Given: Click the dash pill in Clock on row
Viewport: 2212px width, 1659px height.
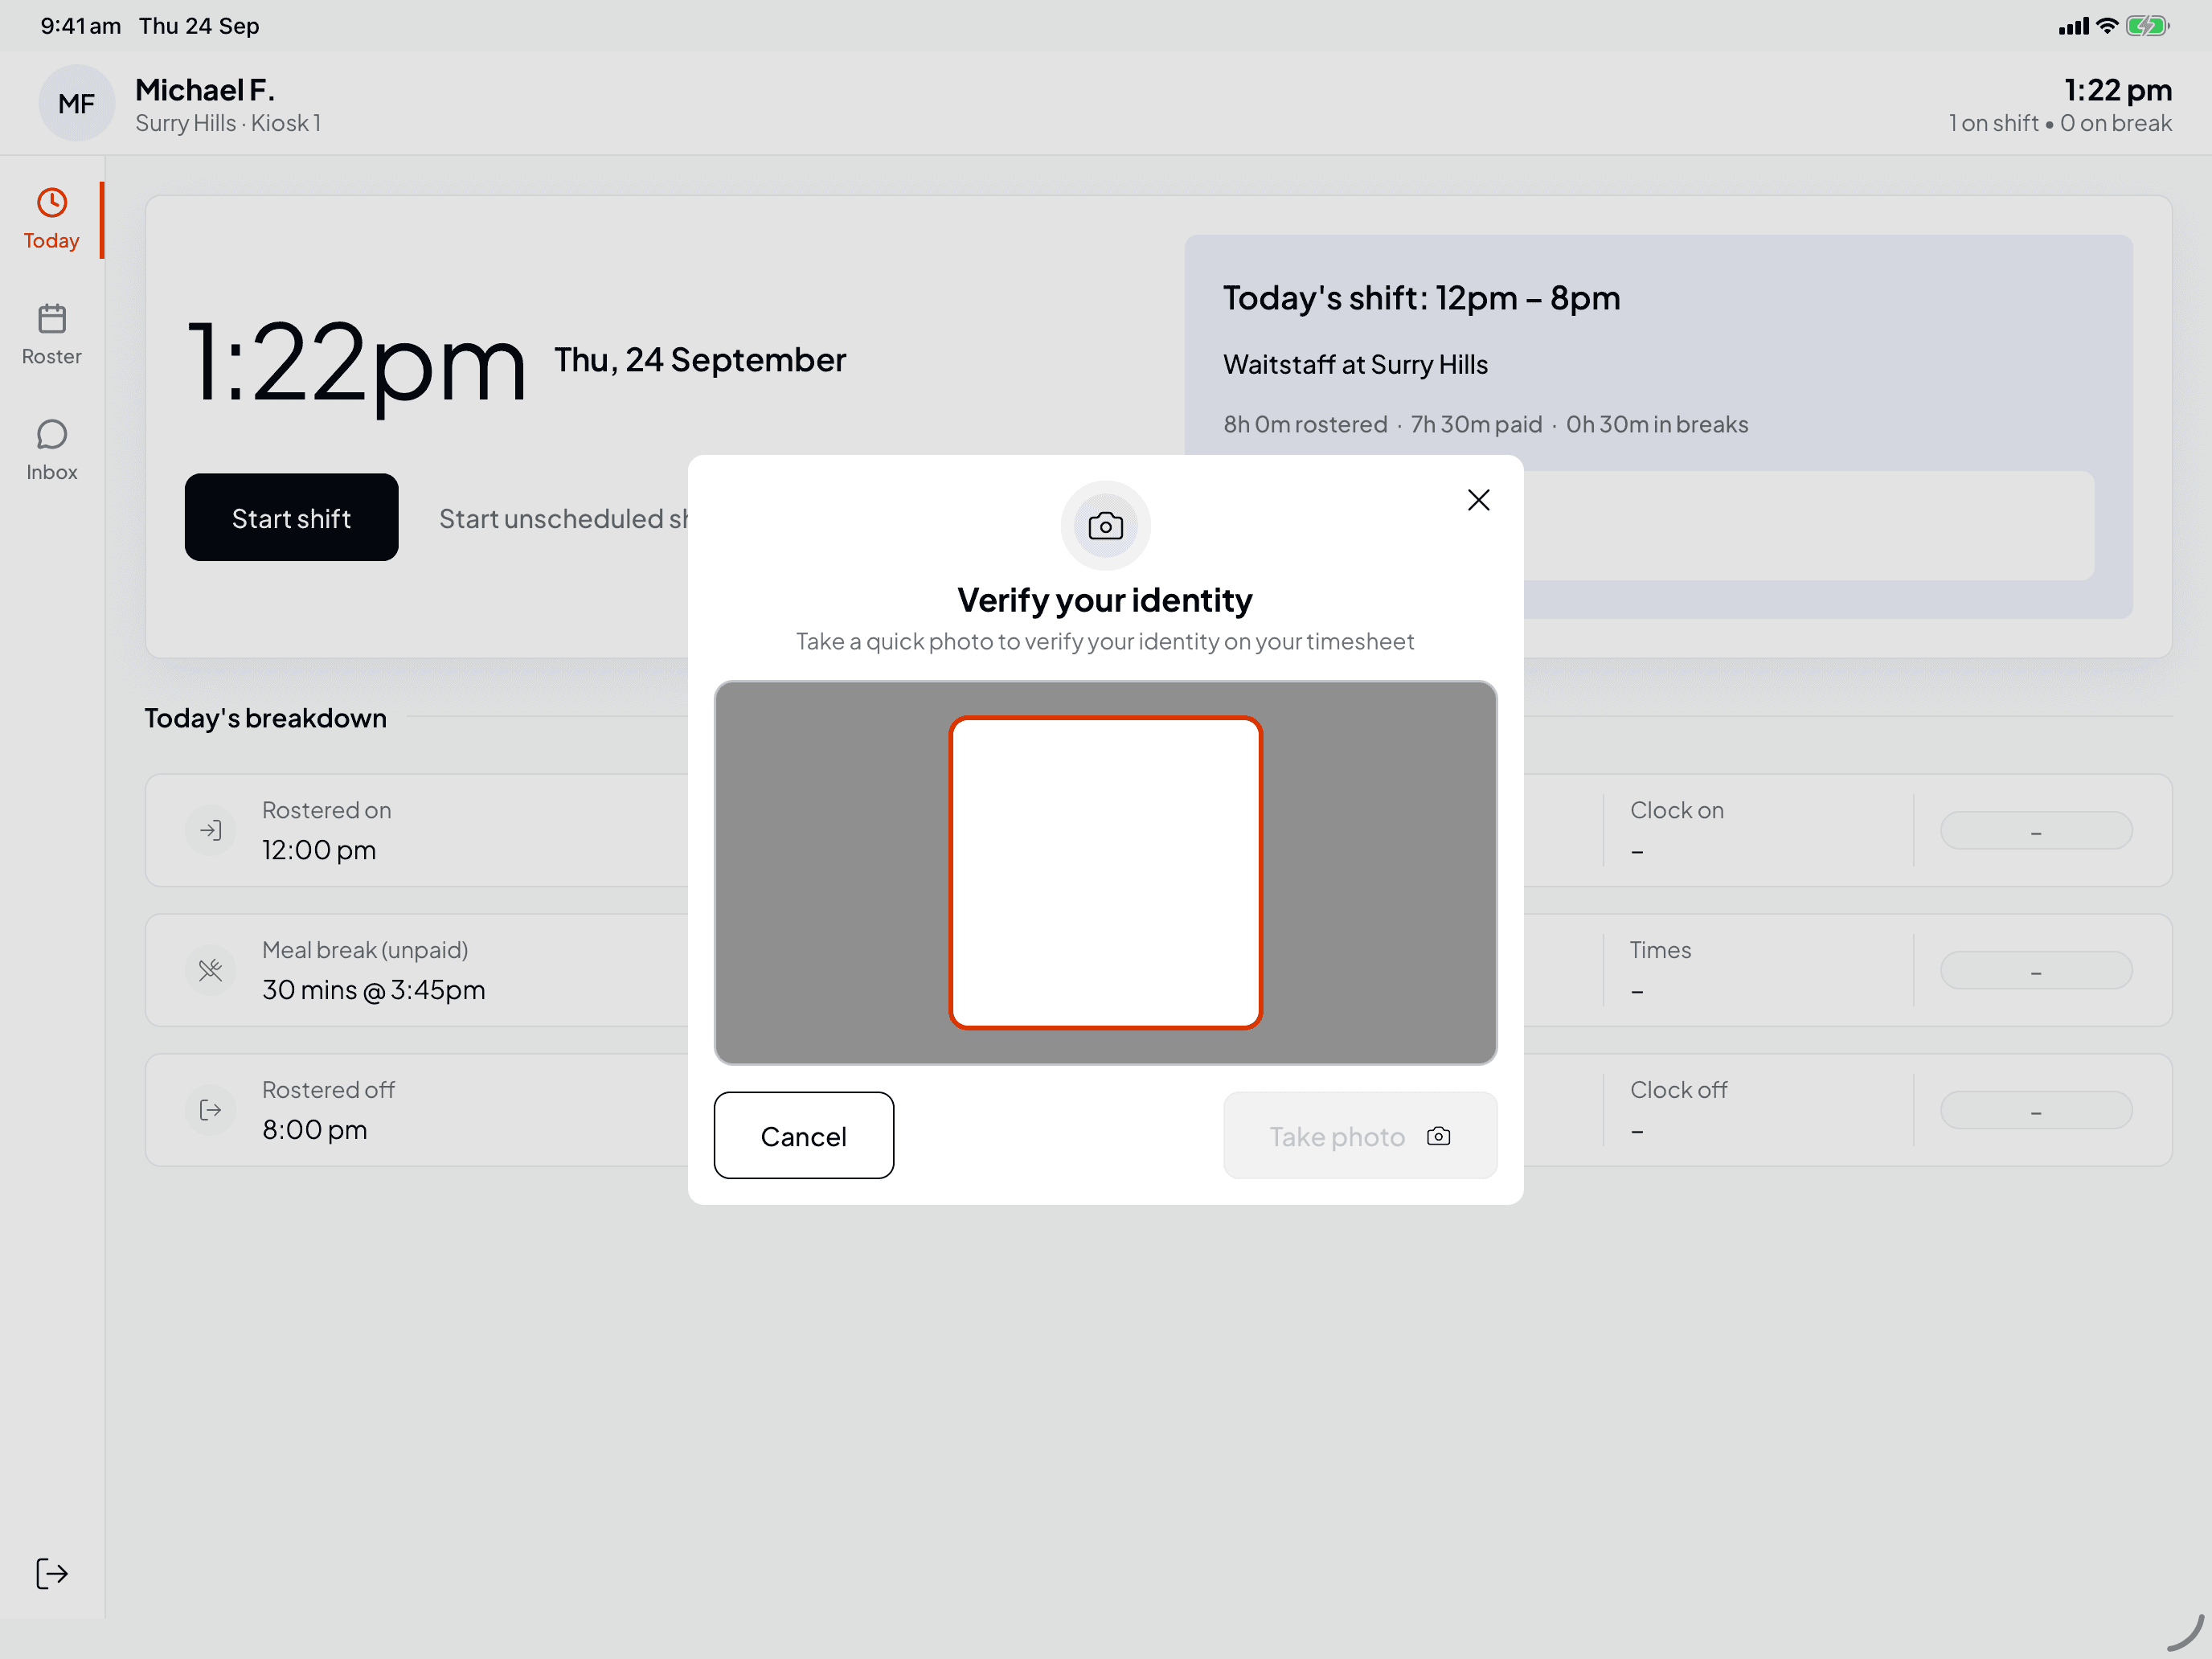Looking at the screenshot, I should (x=2035, y=830).
